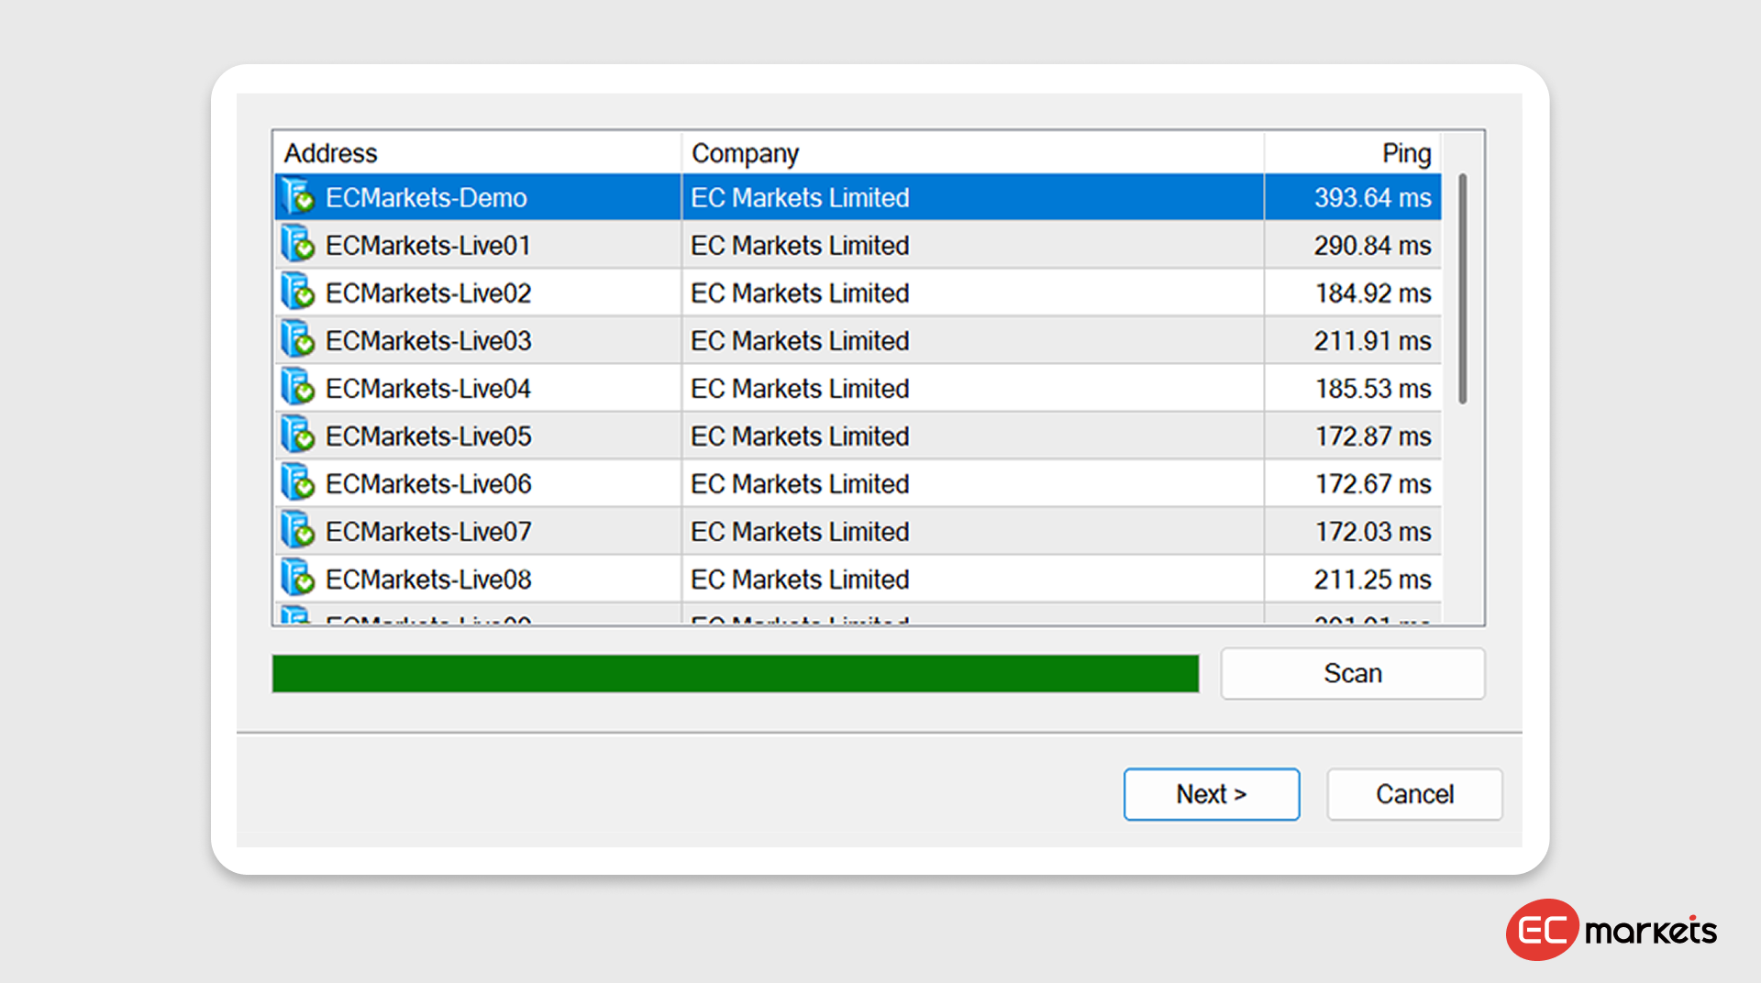
Task: Click the 185.53 ms ping value
Action: [x=1373, y=389]
